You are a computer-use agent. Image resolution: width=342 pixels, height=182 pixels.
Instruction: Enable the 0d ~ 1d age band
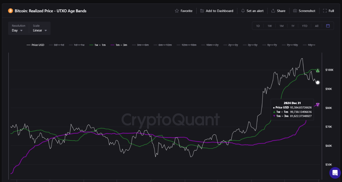56,45
